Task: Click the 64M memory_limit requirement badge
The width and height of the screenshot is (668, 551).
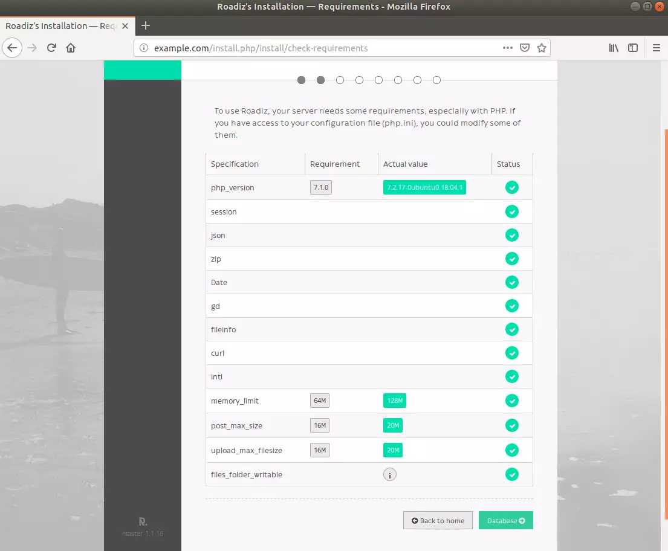Action: 320,401
